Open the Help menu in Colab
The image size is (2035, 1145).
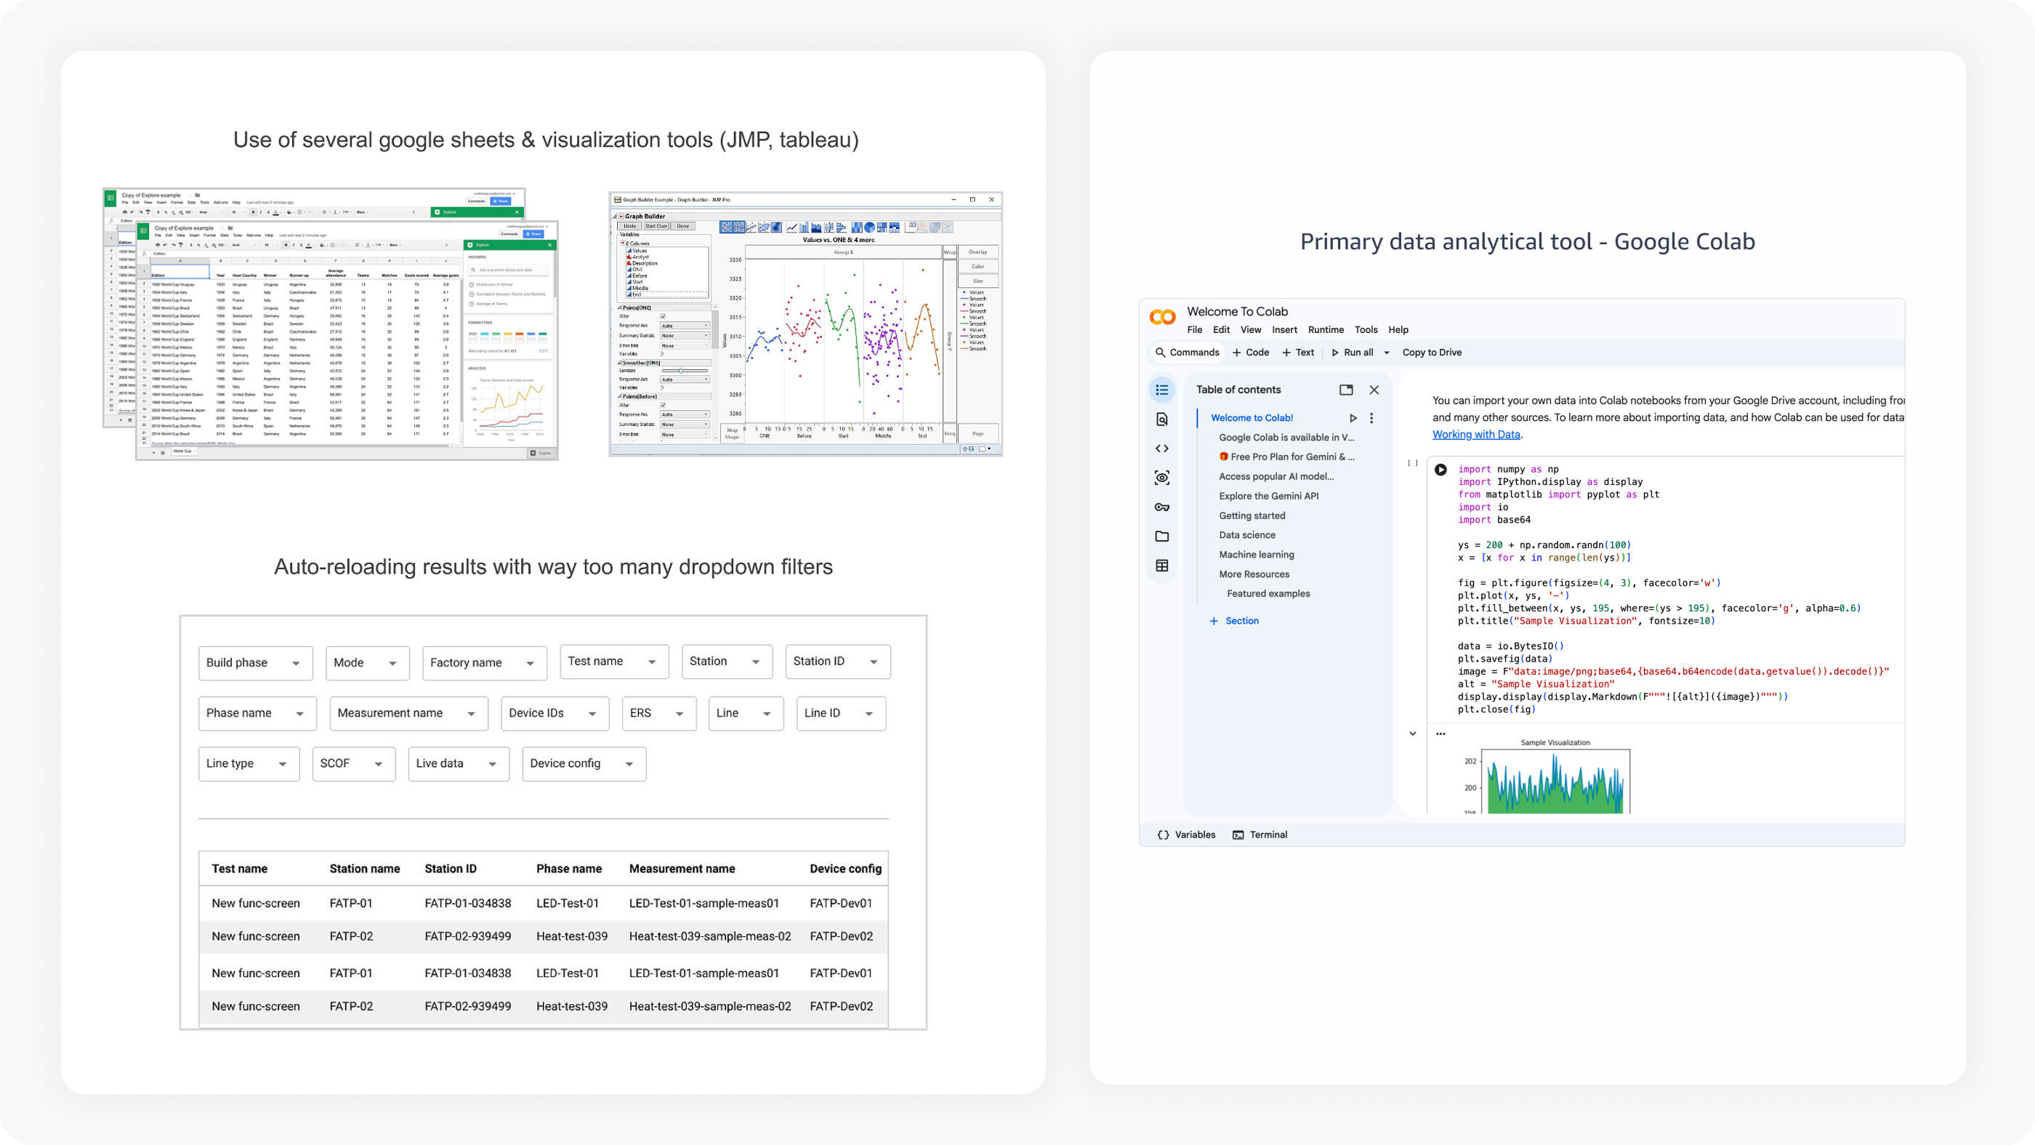pyautogui.click(x=1398, y=329)
